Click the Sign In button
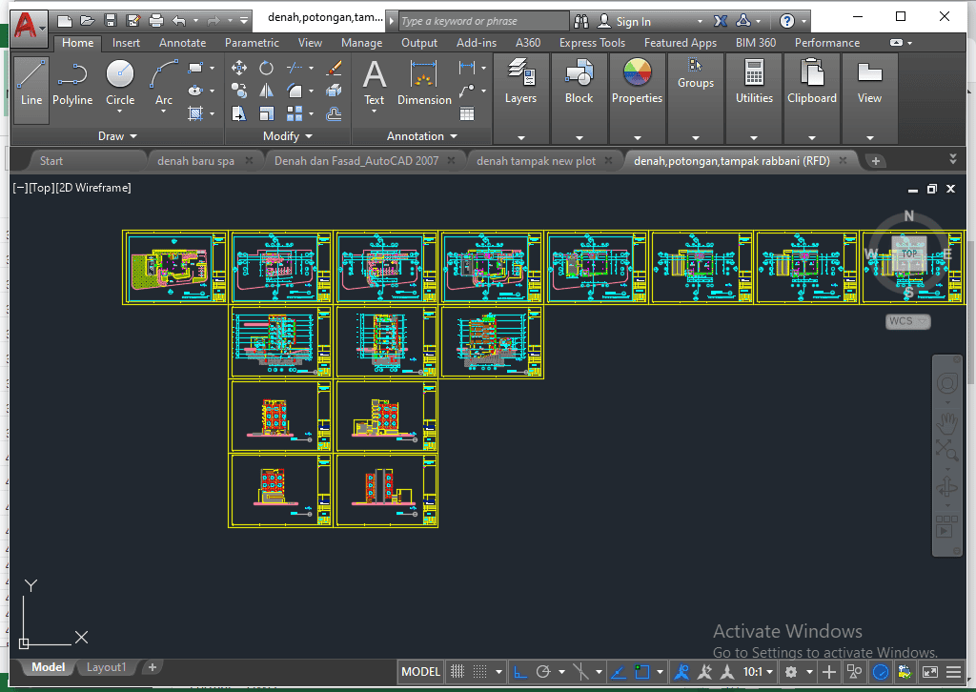This screenshot has width=976, height=692. 633,21
